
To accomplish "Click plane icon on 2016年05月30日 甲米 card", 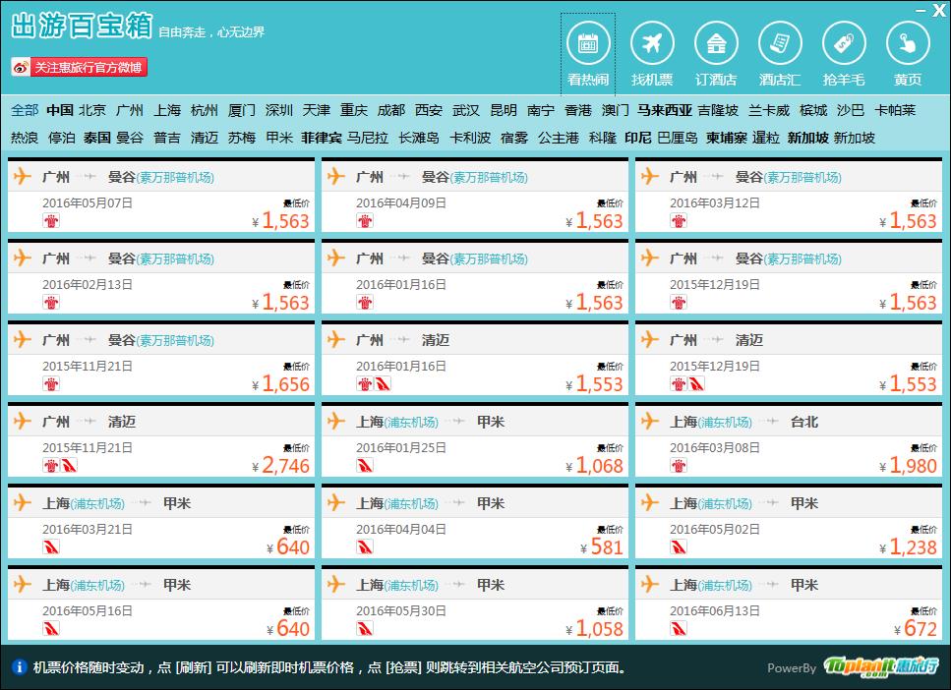I will pos(336,584).
